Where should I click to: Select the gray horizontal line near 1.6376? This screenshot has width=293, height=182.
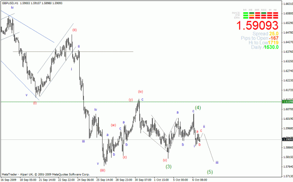pyautogui.click(x=73, y=51)
